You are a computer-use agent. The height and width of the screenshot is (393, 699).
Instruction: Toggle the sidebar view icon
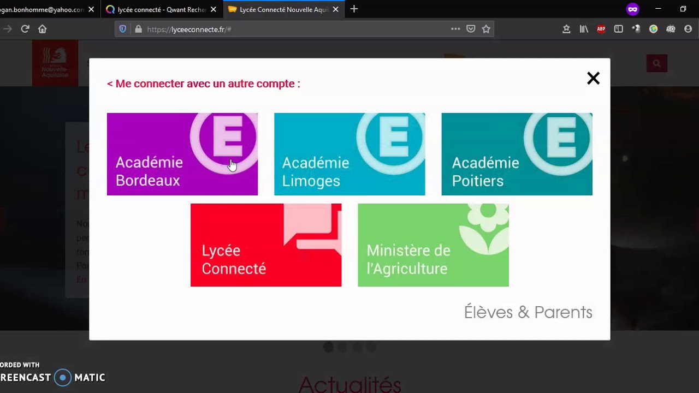pyautogui.click(x=619, y=29)
